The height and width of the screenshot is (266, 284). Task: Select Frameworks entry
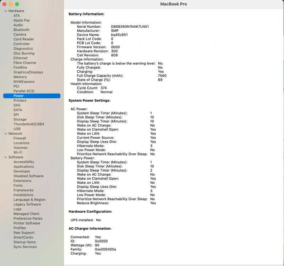(x=23, y=190)
